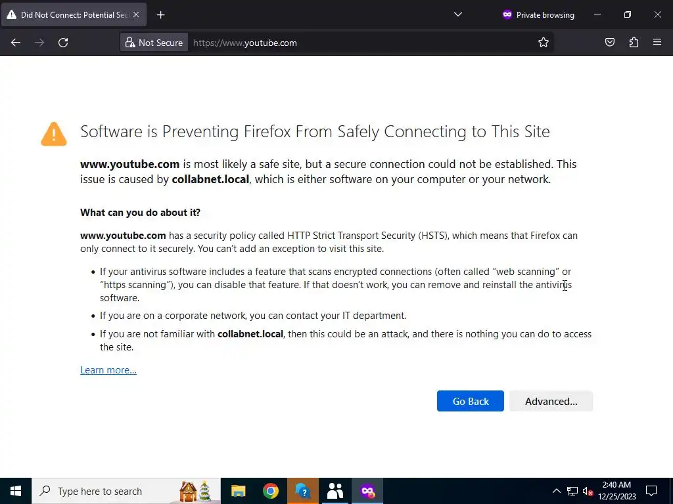Bookmark this page with the star icon
Image resolution: width=673 pixels, height=504 pixels.
tap(544, 43)
